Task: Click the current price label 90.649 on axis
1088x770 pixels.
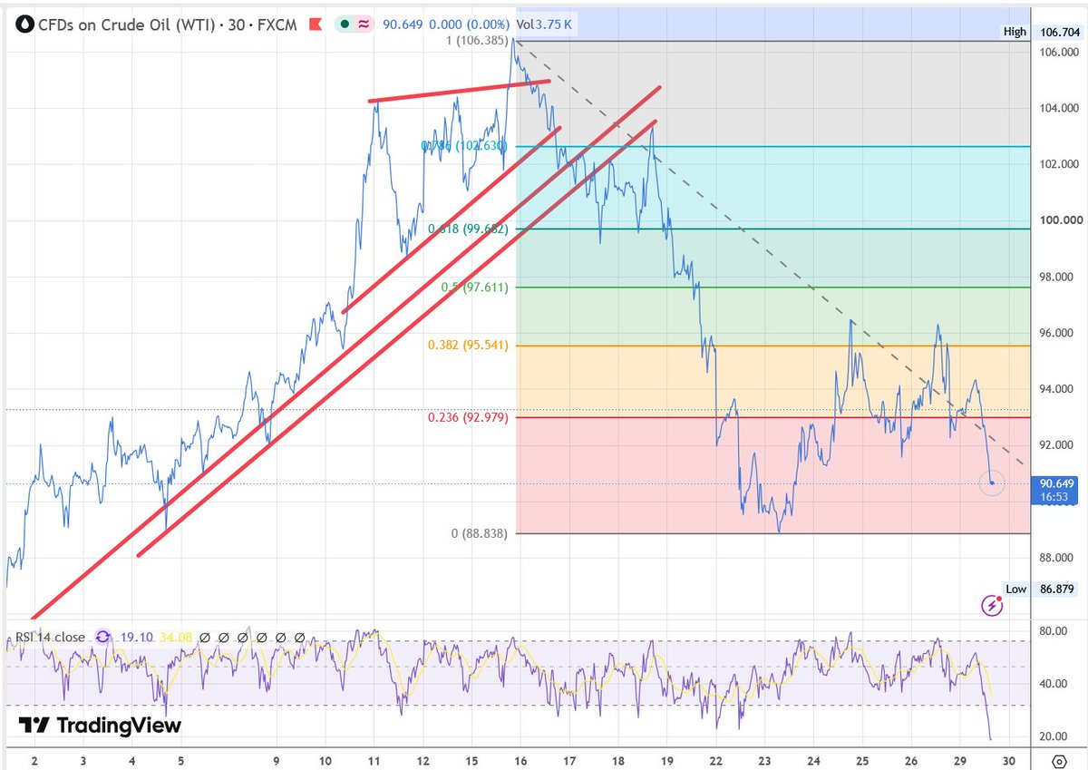Action: coord(1055,484)
